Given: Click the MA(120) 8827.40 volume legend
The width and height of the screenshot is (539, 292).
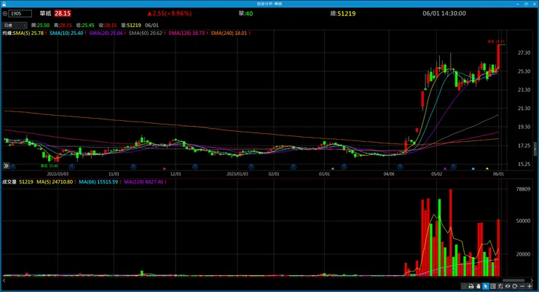Looking at the screenshot, I should [x=143, y=182].
